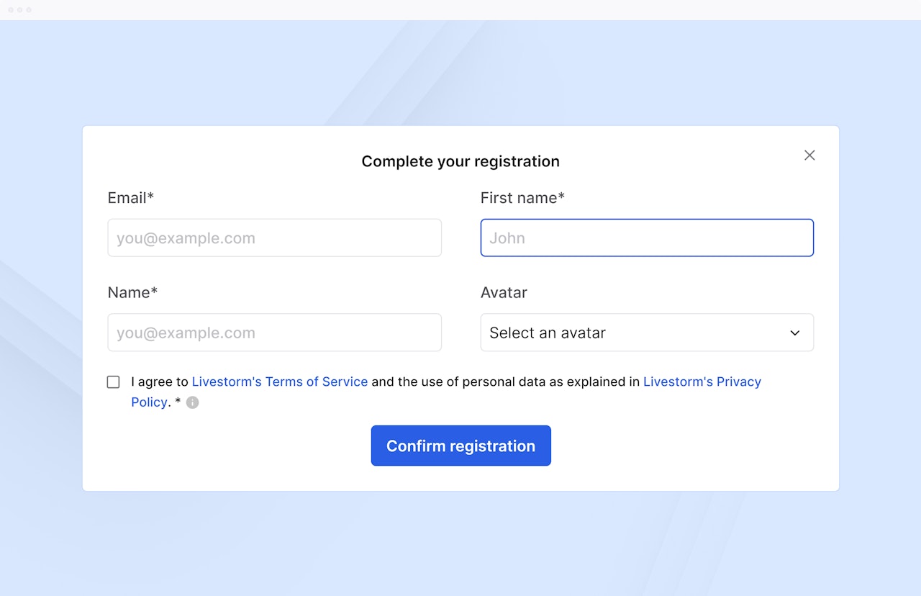The height and width of the screenshot is (596, 921).
Task: Click the "First name*" field label
Action: 522,198
